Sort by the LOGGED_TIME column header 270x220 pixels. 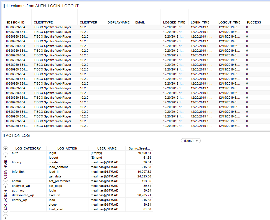pos(174,22)
